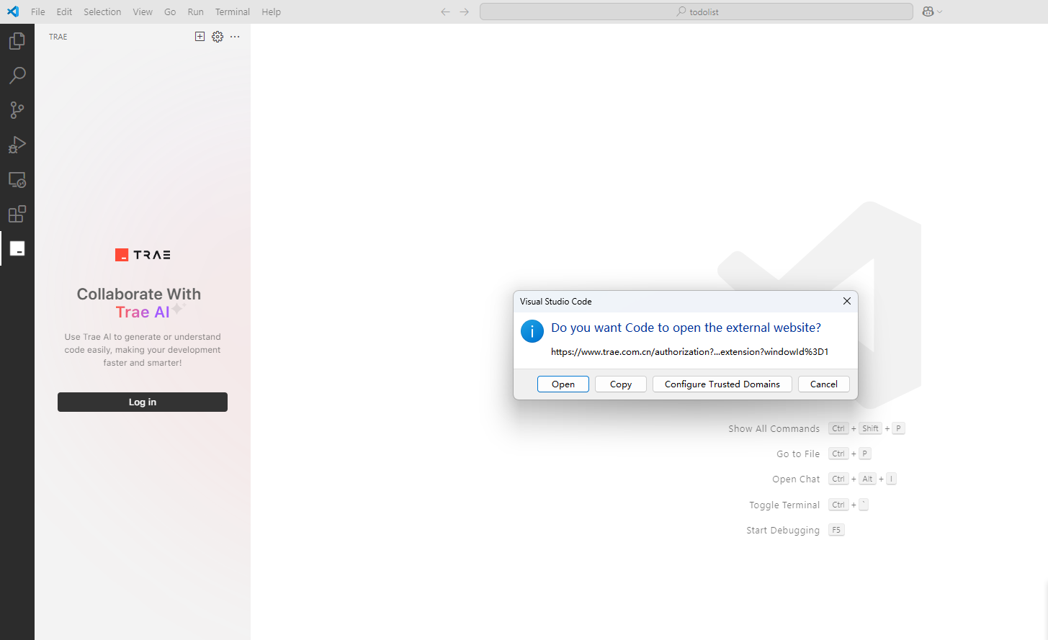
Task: Open the Run menu
Action: [x=195, y=12]
